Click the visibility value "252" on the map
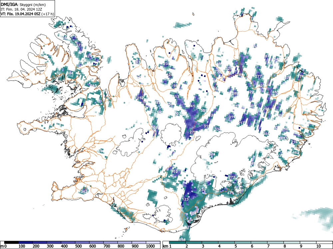The width and height of the screenshot is (333, 249). (141, 98)
